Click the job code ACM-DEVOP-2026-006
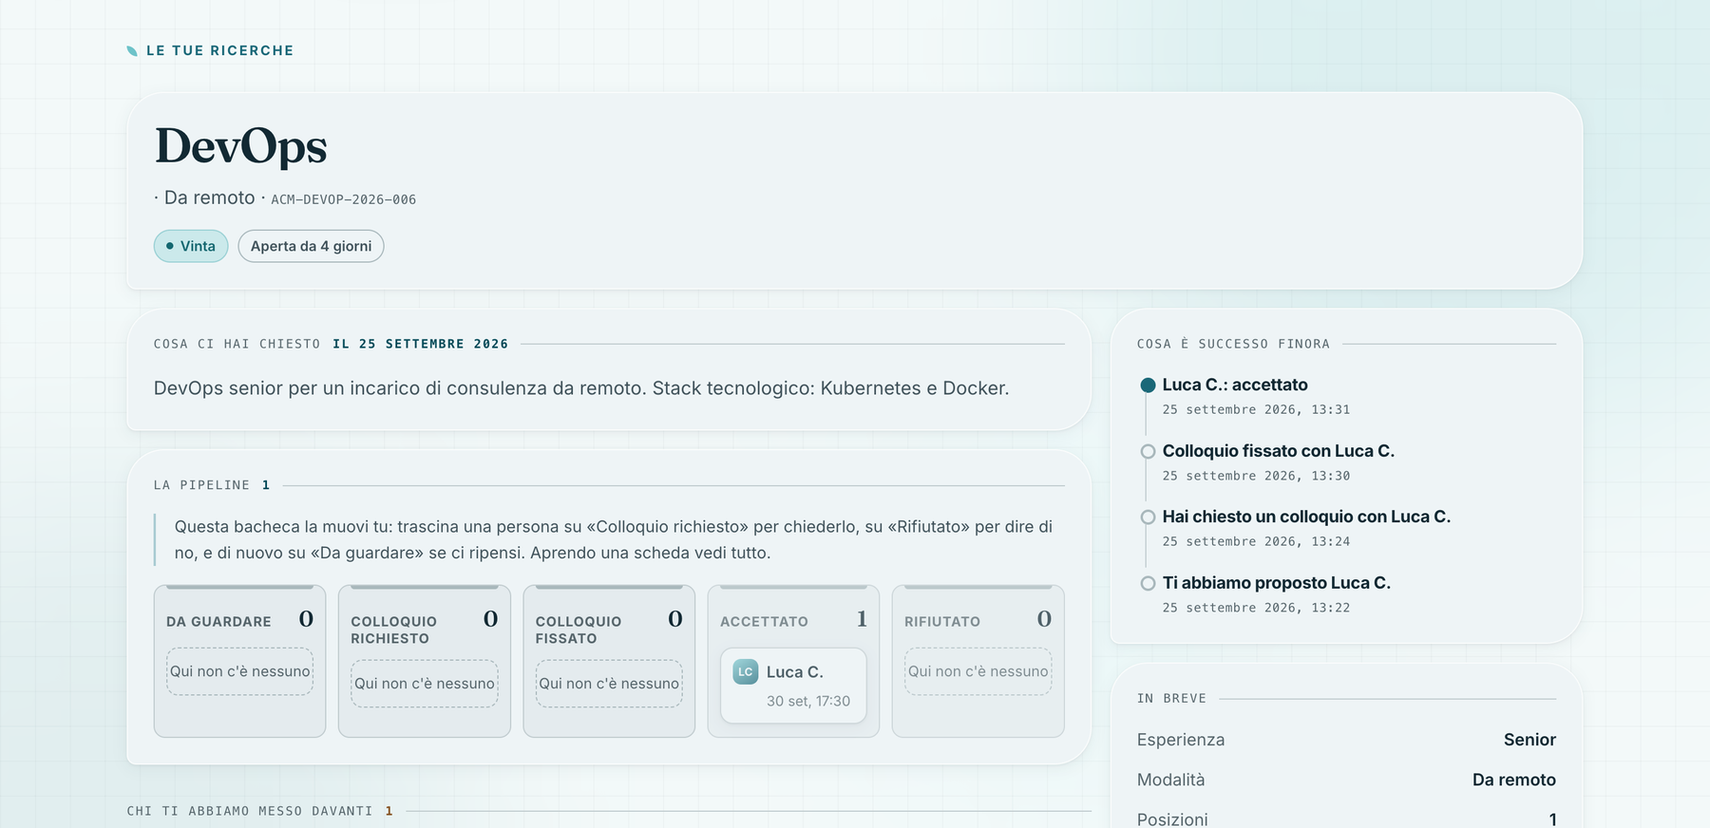 [x=344, y=199]
